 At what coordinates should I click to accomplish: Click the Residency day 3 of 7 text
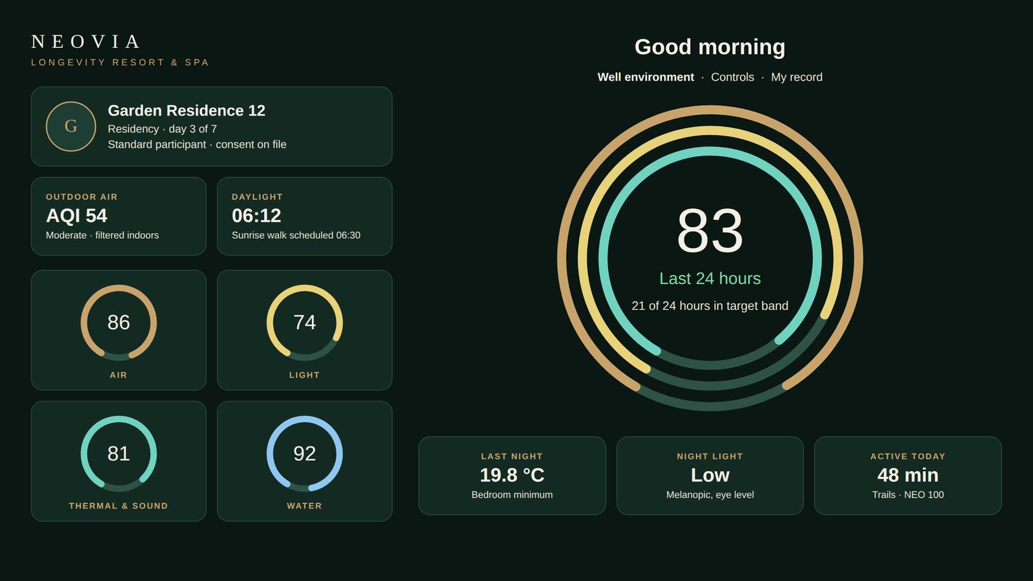162,129
